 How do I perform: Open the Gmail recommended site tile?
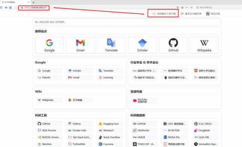tap(80, 45)
